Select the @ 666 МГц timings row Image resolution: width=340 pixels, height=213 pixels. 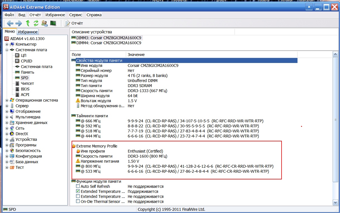[170, 121]
